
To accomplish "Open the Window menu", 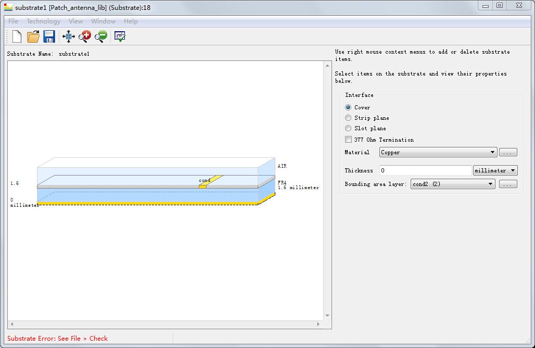I will click(103, 21).
